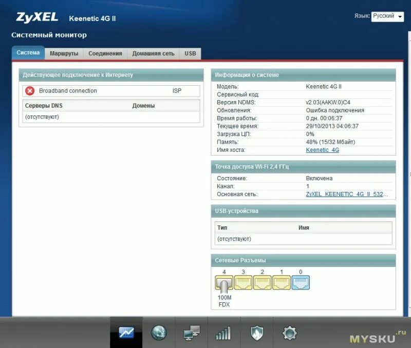Click current time 29/10/2013 04:06:37
The image size is (411, 348).
(x=332, y=126)
